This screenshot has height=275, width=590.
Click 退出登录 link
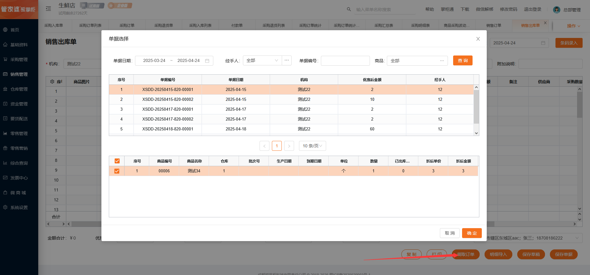(x=533, y=9)
